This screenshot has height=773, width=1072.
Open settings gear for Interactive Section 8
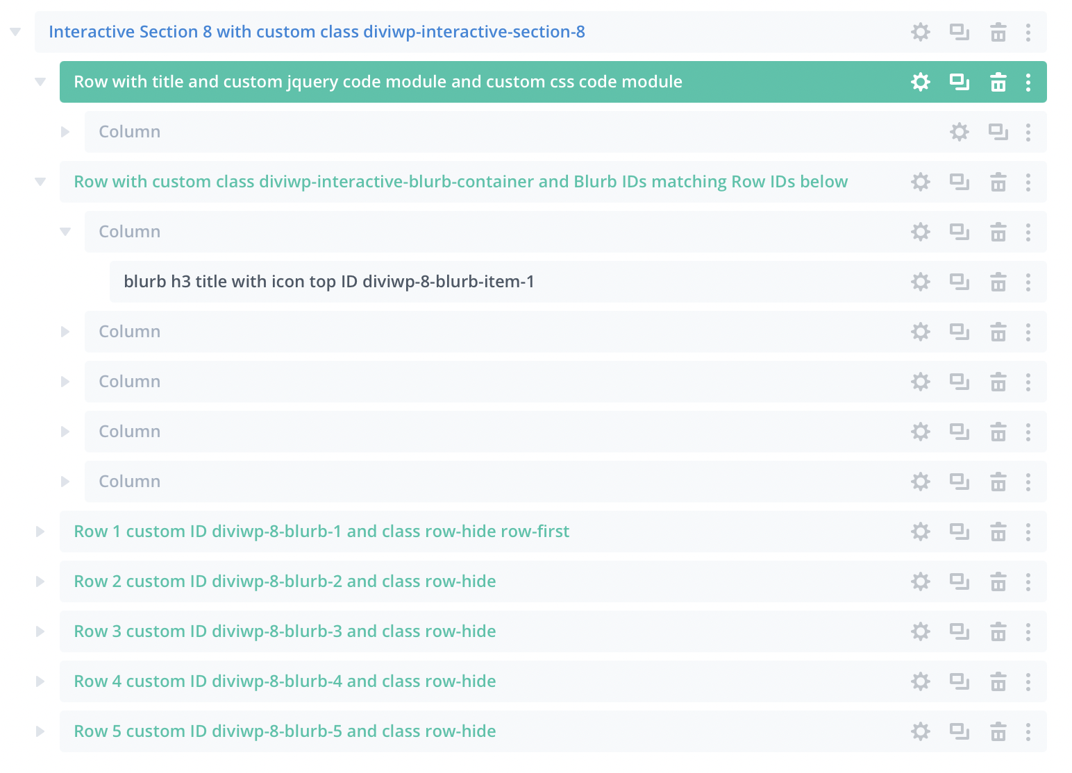coord(921,32)
